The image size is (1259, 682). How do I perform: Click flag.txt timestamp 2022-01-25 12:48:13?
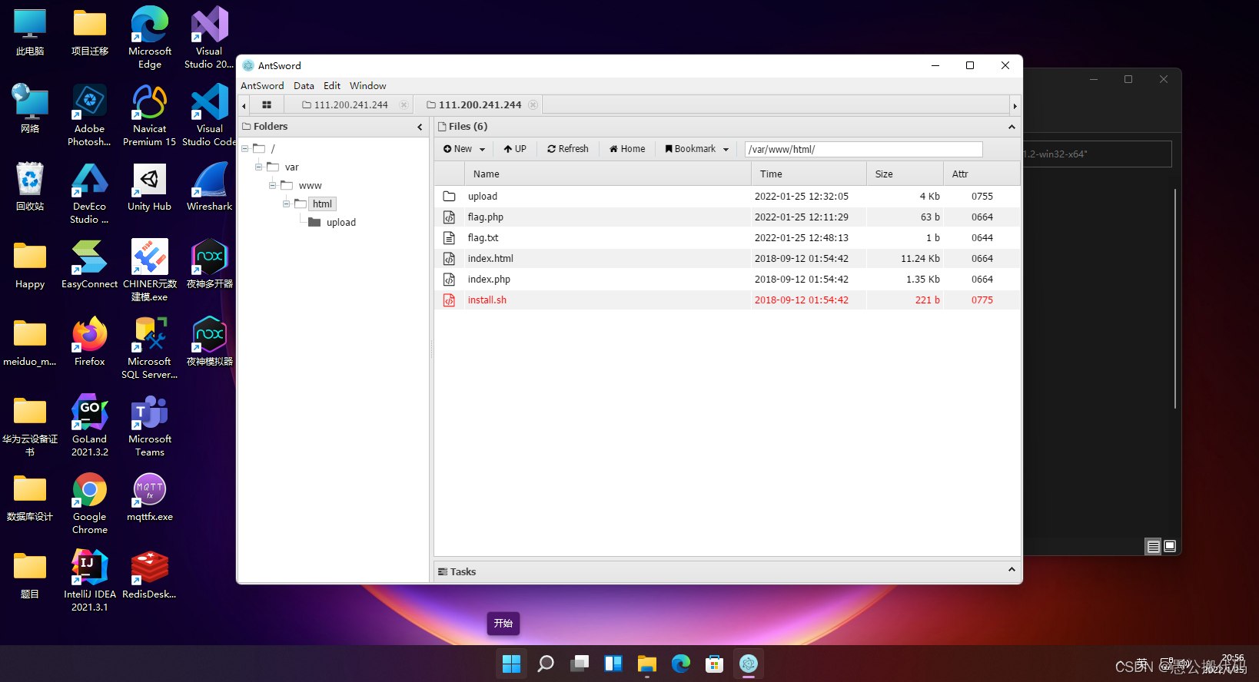coord(801,238)
